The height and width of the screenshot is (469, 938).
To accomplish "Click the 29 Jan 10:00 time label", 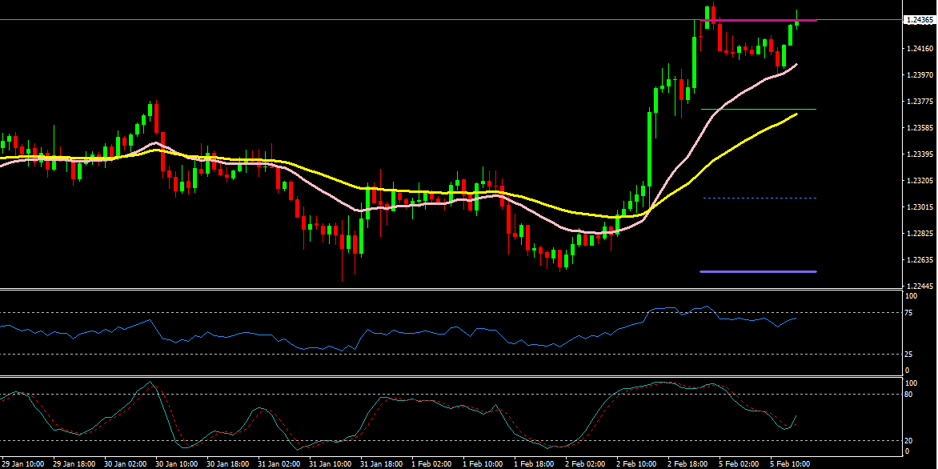I will click(22, 463).
